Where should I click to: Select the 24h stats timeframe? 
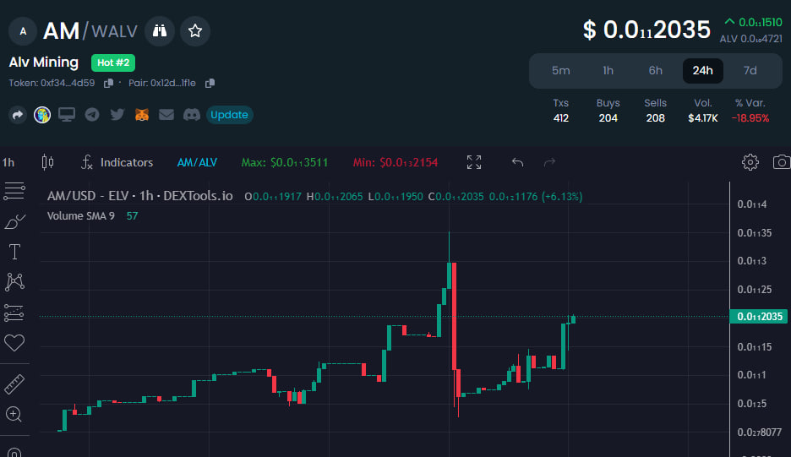click(703, 71)
